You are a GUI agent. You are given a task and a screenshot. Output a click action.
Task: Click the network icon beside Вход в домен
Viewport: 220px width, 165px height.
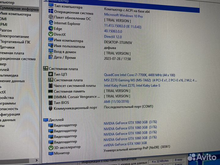pyautogui.click(x=51, y=51)
